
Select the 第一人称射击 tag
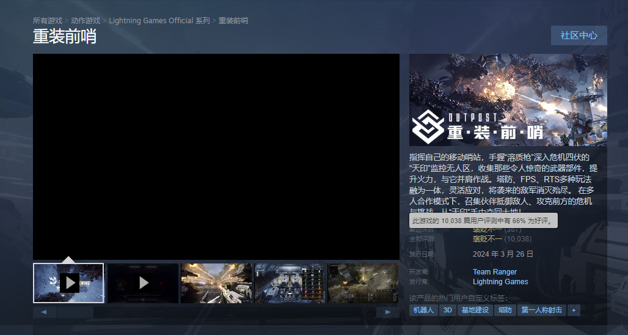(541, 310)
